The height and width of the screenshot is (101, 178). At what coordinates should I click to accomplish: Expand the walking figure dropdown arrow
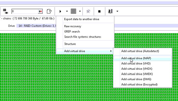pyautogui.click(x=117, y=11)
